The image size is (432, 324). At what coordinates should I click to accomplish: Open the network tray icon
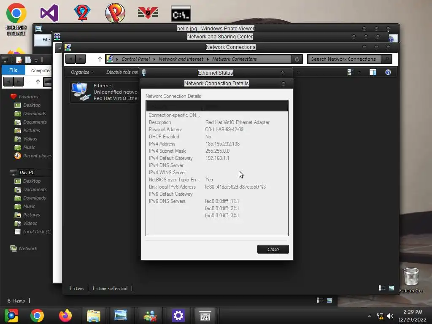[380, 316]
